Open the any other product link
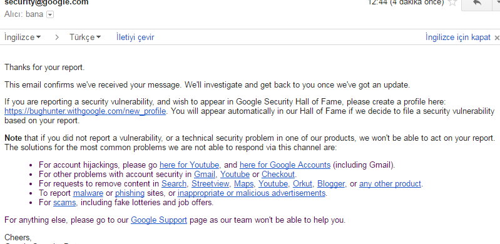This screenshot has height=244, width=500. click(x=390, y=184)
